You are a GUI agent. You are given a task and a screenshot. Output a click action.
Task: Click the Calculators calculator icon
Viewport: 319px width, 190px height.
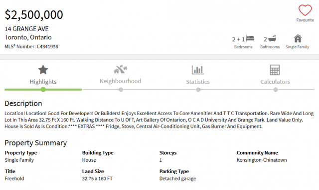coord(275,70)
